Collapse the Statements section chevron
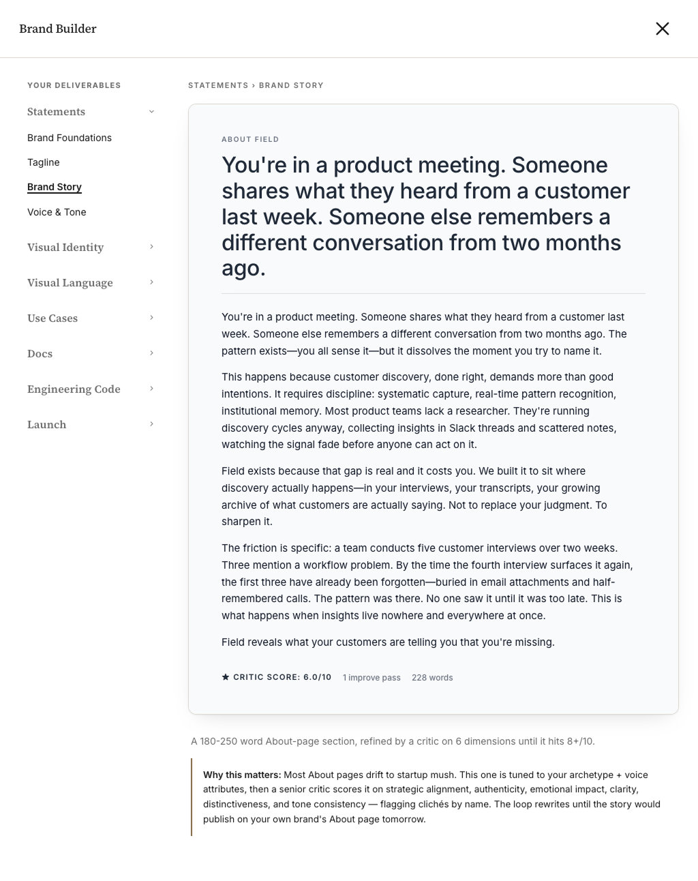Screen dimensions: 698x881 point(151,112)
